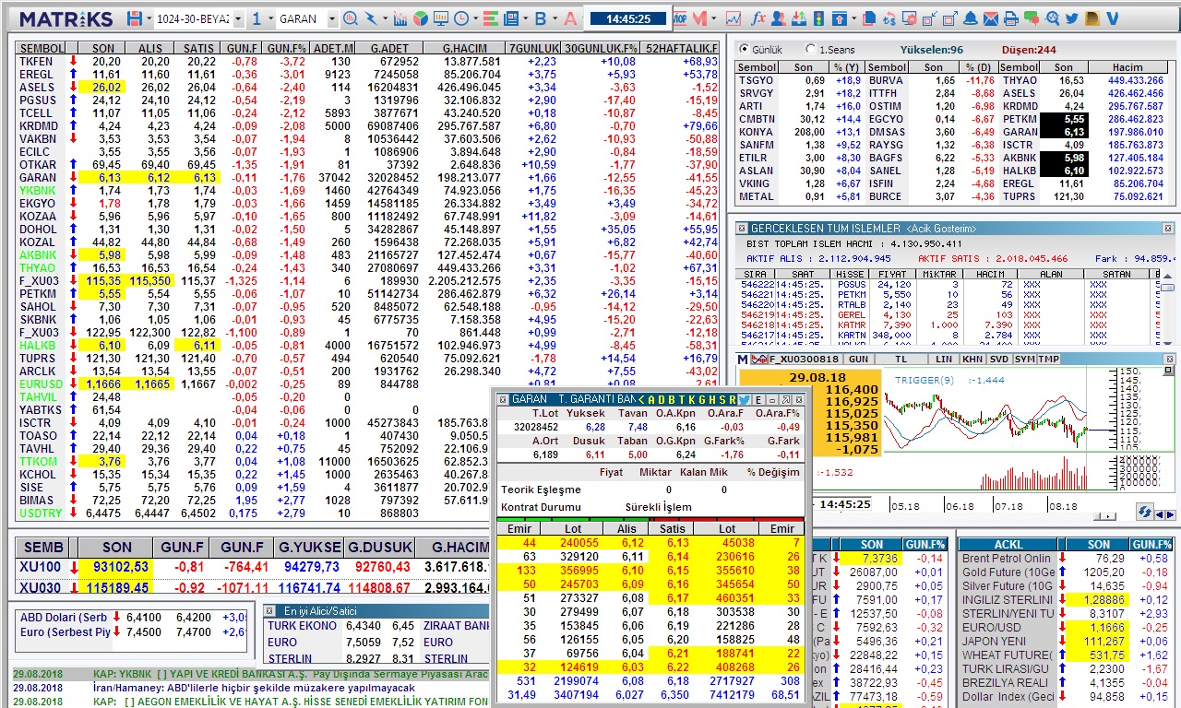Open the dropdown arrow beside bold B
Screen dimensions: 1181x708
[555, 19]
